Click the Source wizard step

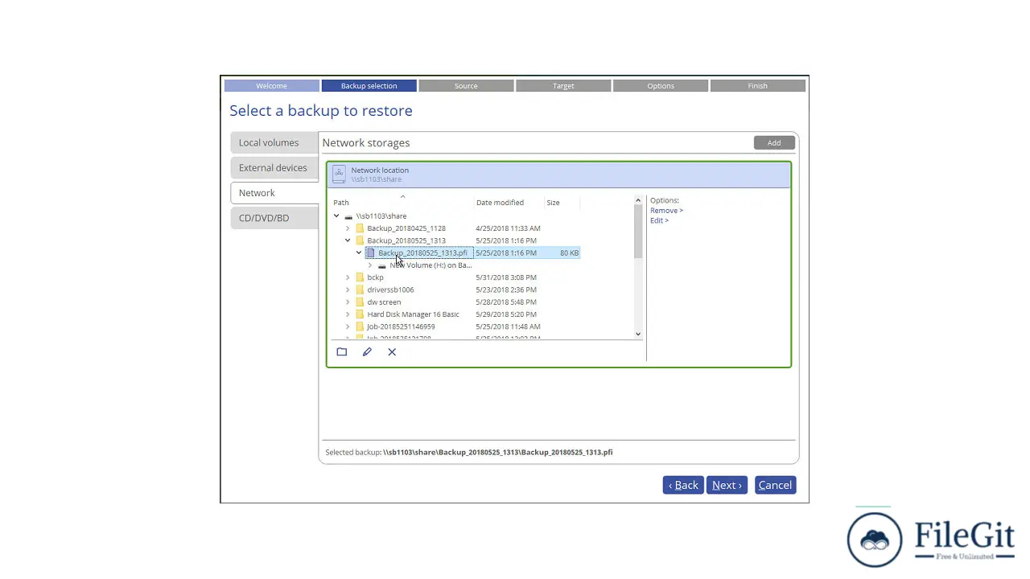pyautogui.click(x=466, y=86)
